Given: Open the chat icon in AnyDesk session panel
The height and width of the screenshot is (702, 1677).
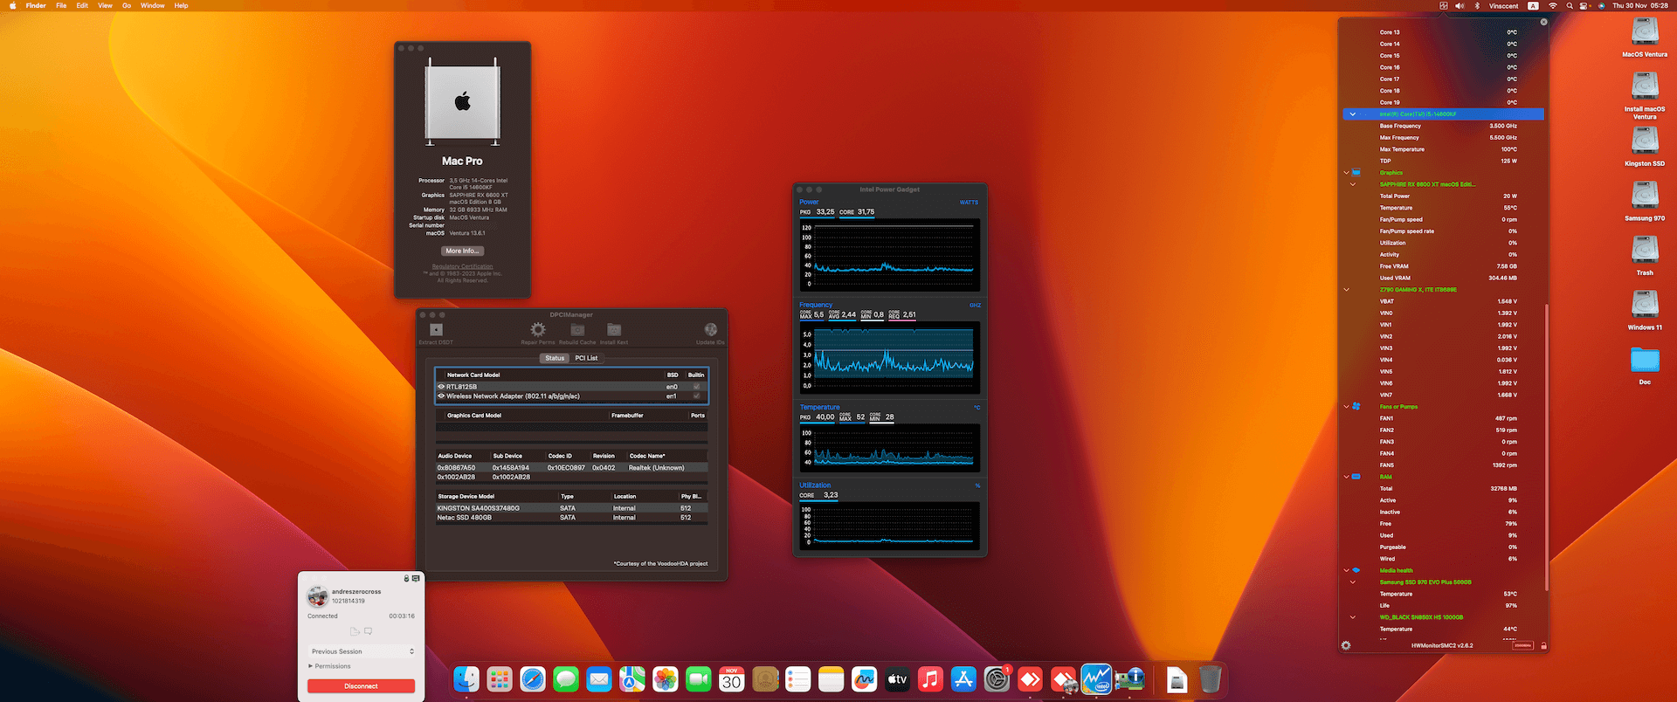Looking at the screenshot, I should (x=369, y=630).
